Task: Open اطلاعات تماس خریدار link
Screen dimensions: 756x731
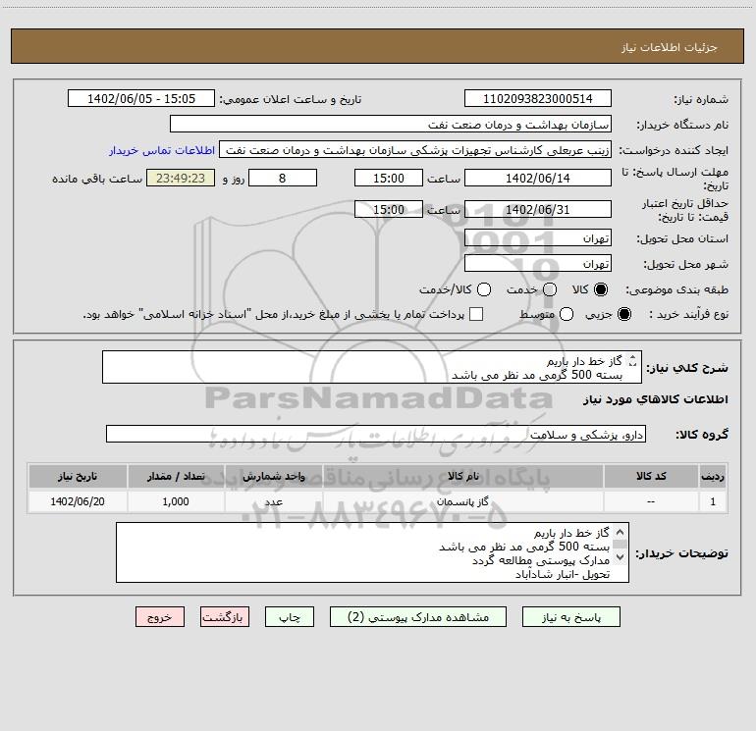Action: pyautogui.click(x=162, y=150)
